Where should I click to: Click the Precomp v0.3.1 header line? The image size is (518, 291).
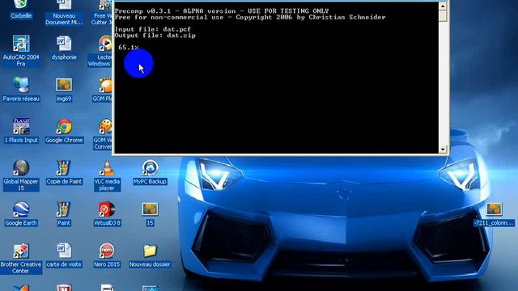point(222,11)
